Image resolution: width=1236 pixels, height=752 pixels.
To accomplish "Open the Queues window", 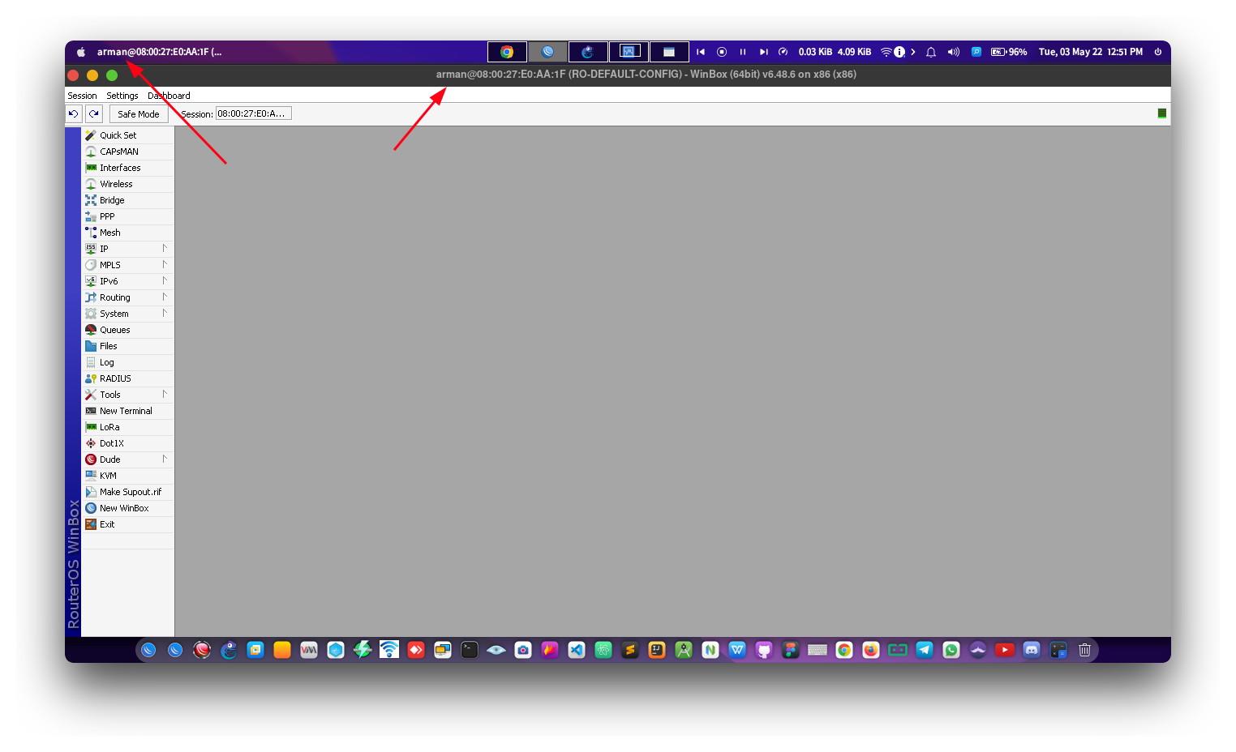I will click(114, 329).
